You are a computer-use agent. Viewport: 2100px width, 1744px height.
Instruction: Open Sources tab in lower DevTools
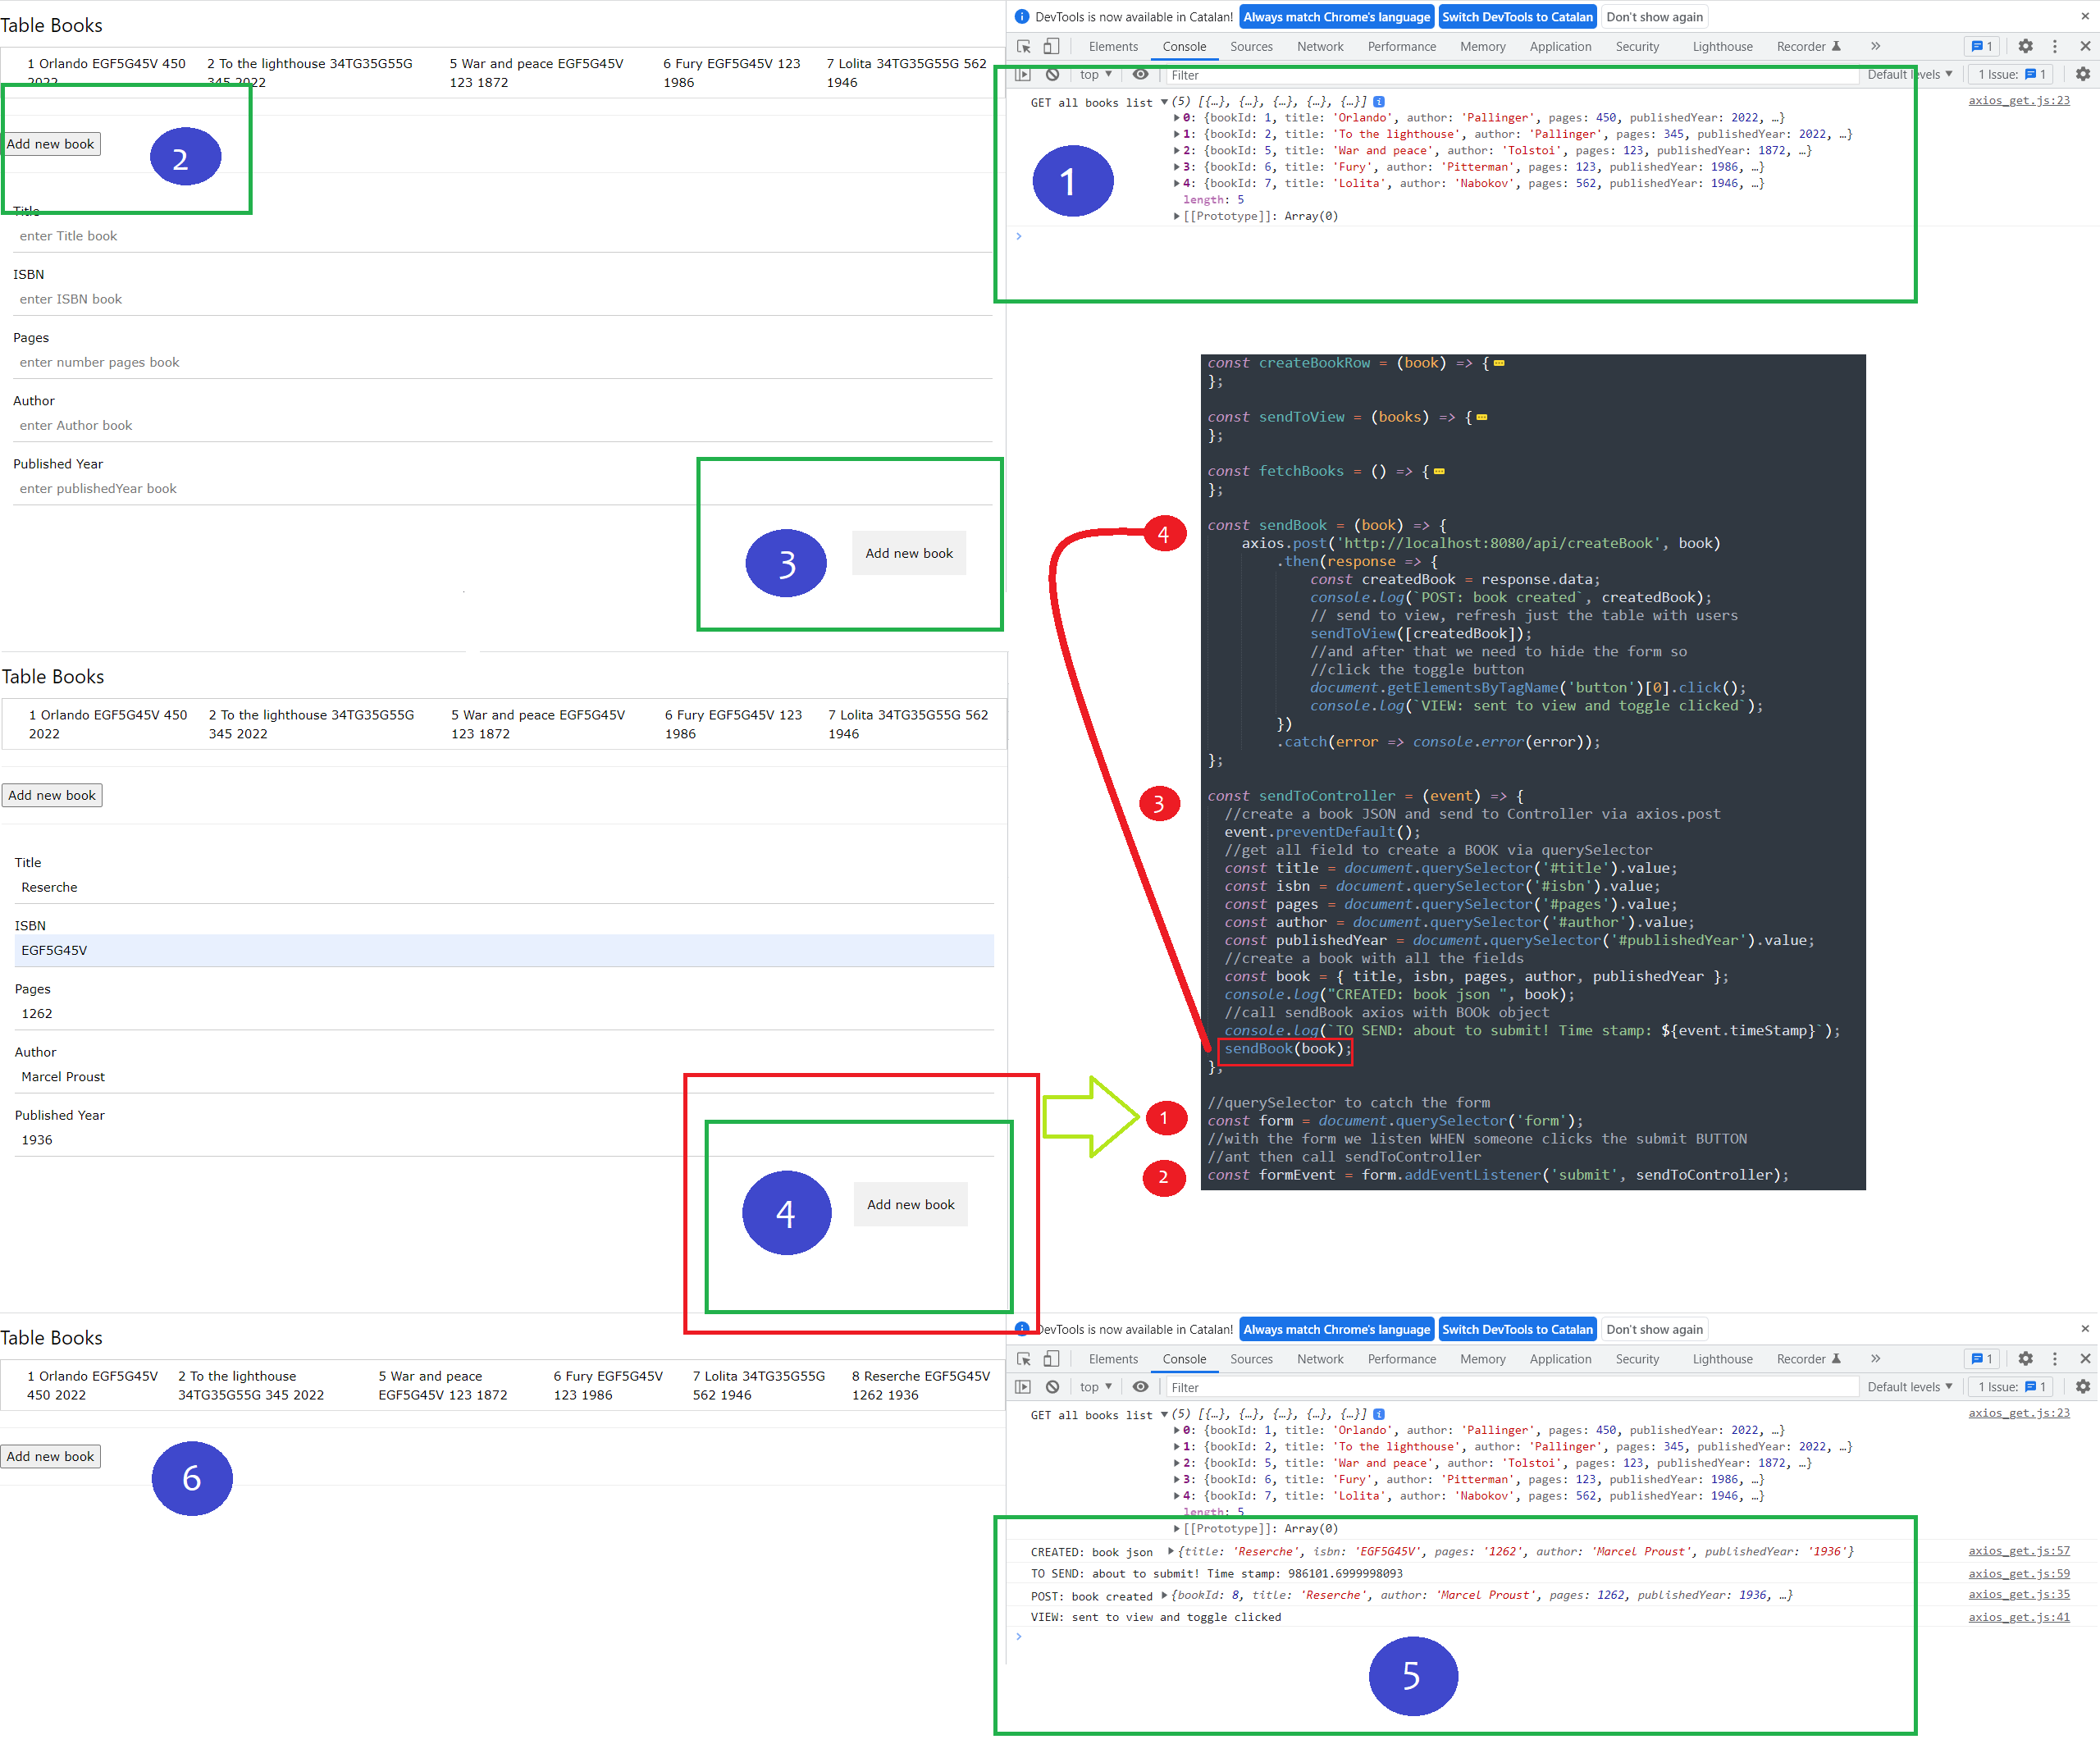(1251, 1358)
